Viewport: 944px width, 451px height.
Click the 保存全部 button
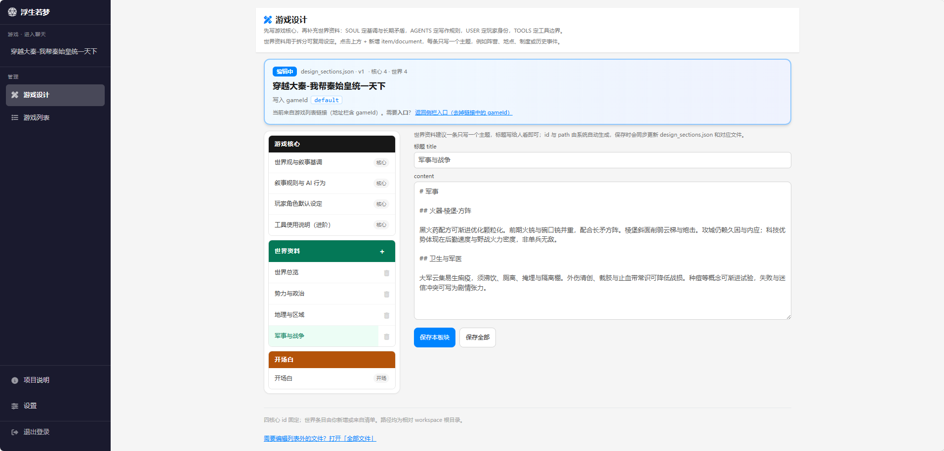pyautogui.click(x=477, y=338)
